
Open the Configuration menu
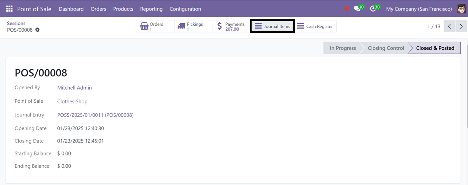click(x=185, y=9)
